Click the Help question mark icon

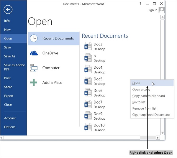[x=140, y=4]
